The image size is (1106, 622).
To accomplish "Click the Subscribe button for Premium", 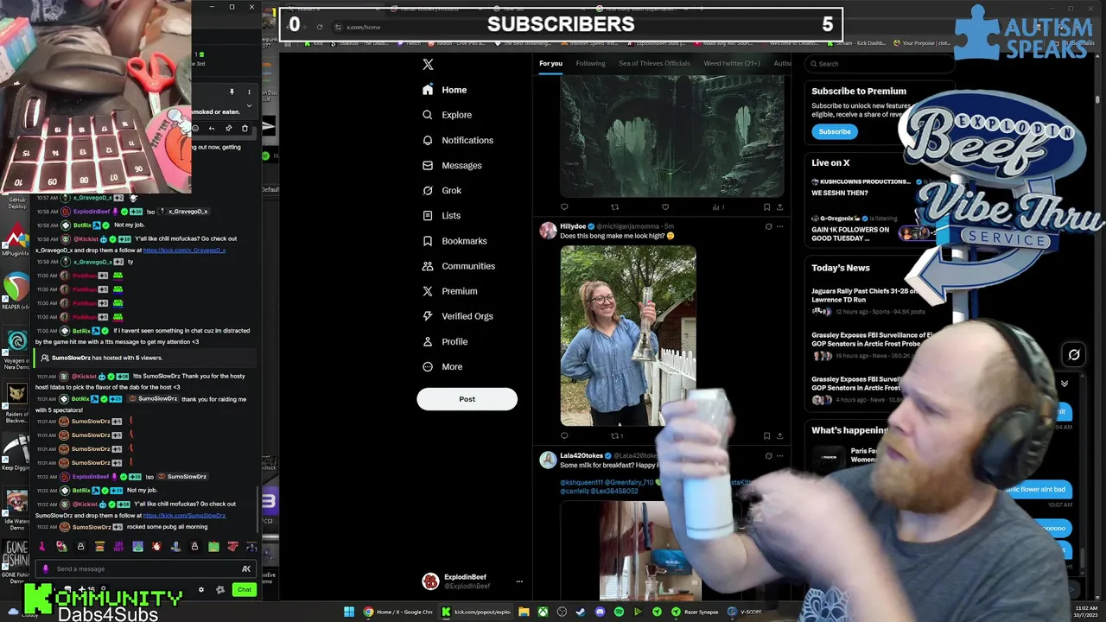I will pyautogui.click(x=835, y=131).
